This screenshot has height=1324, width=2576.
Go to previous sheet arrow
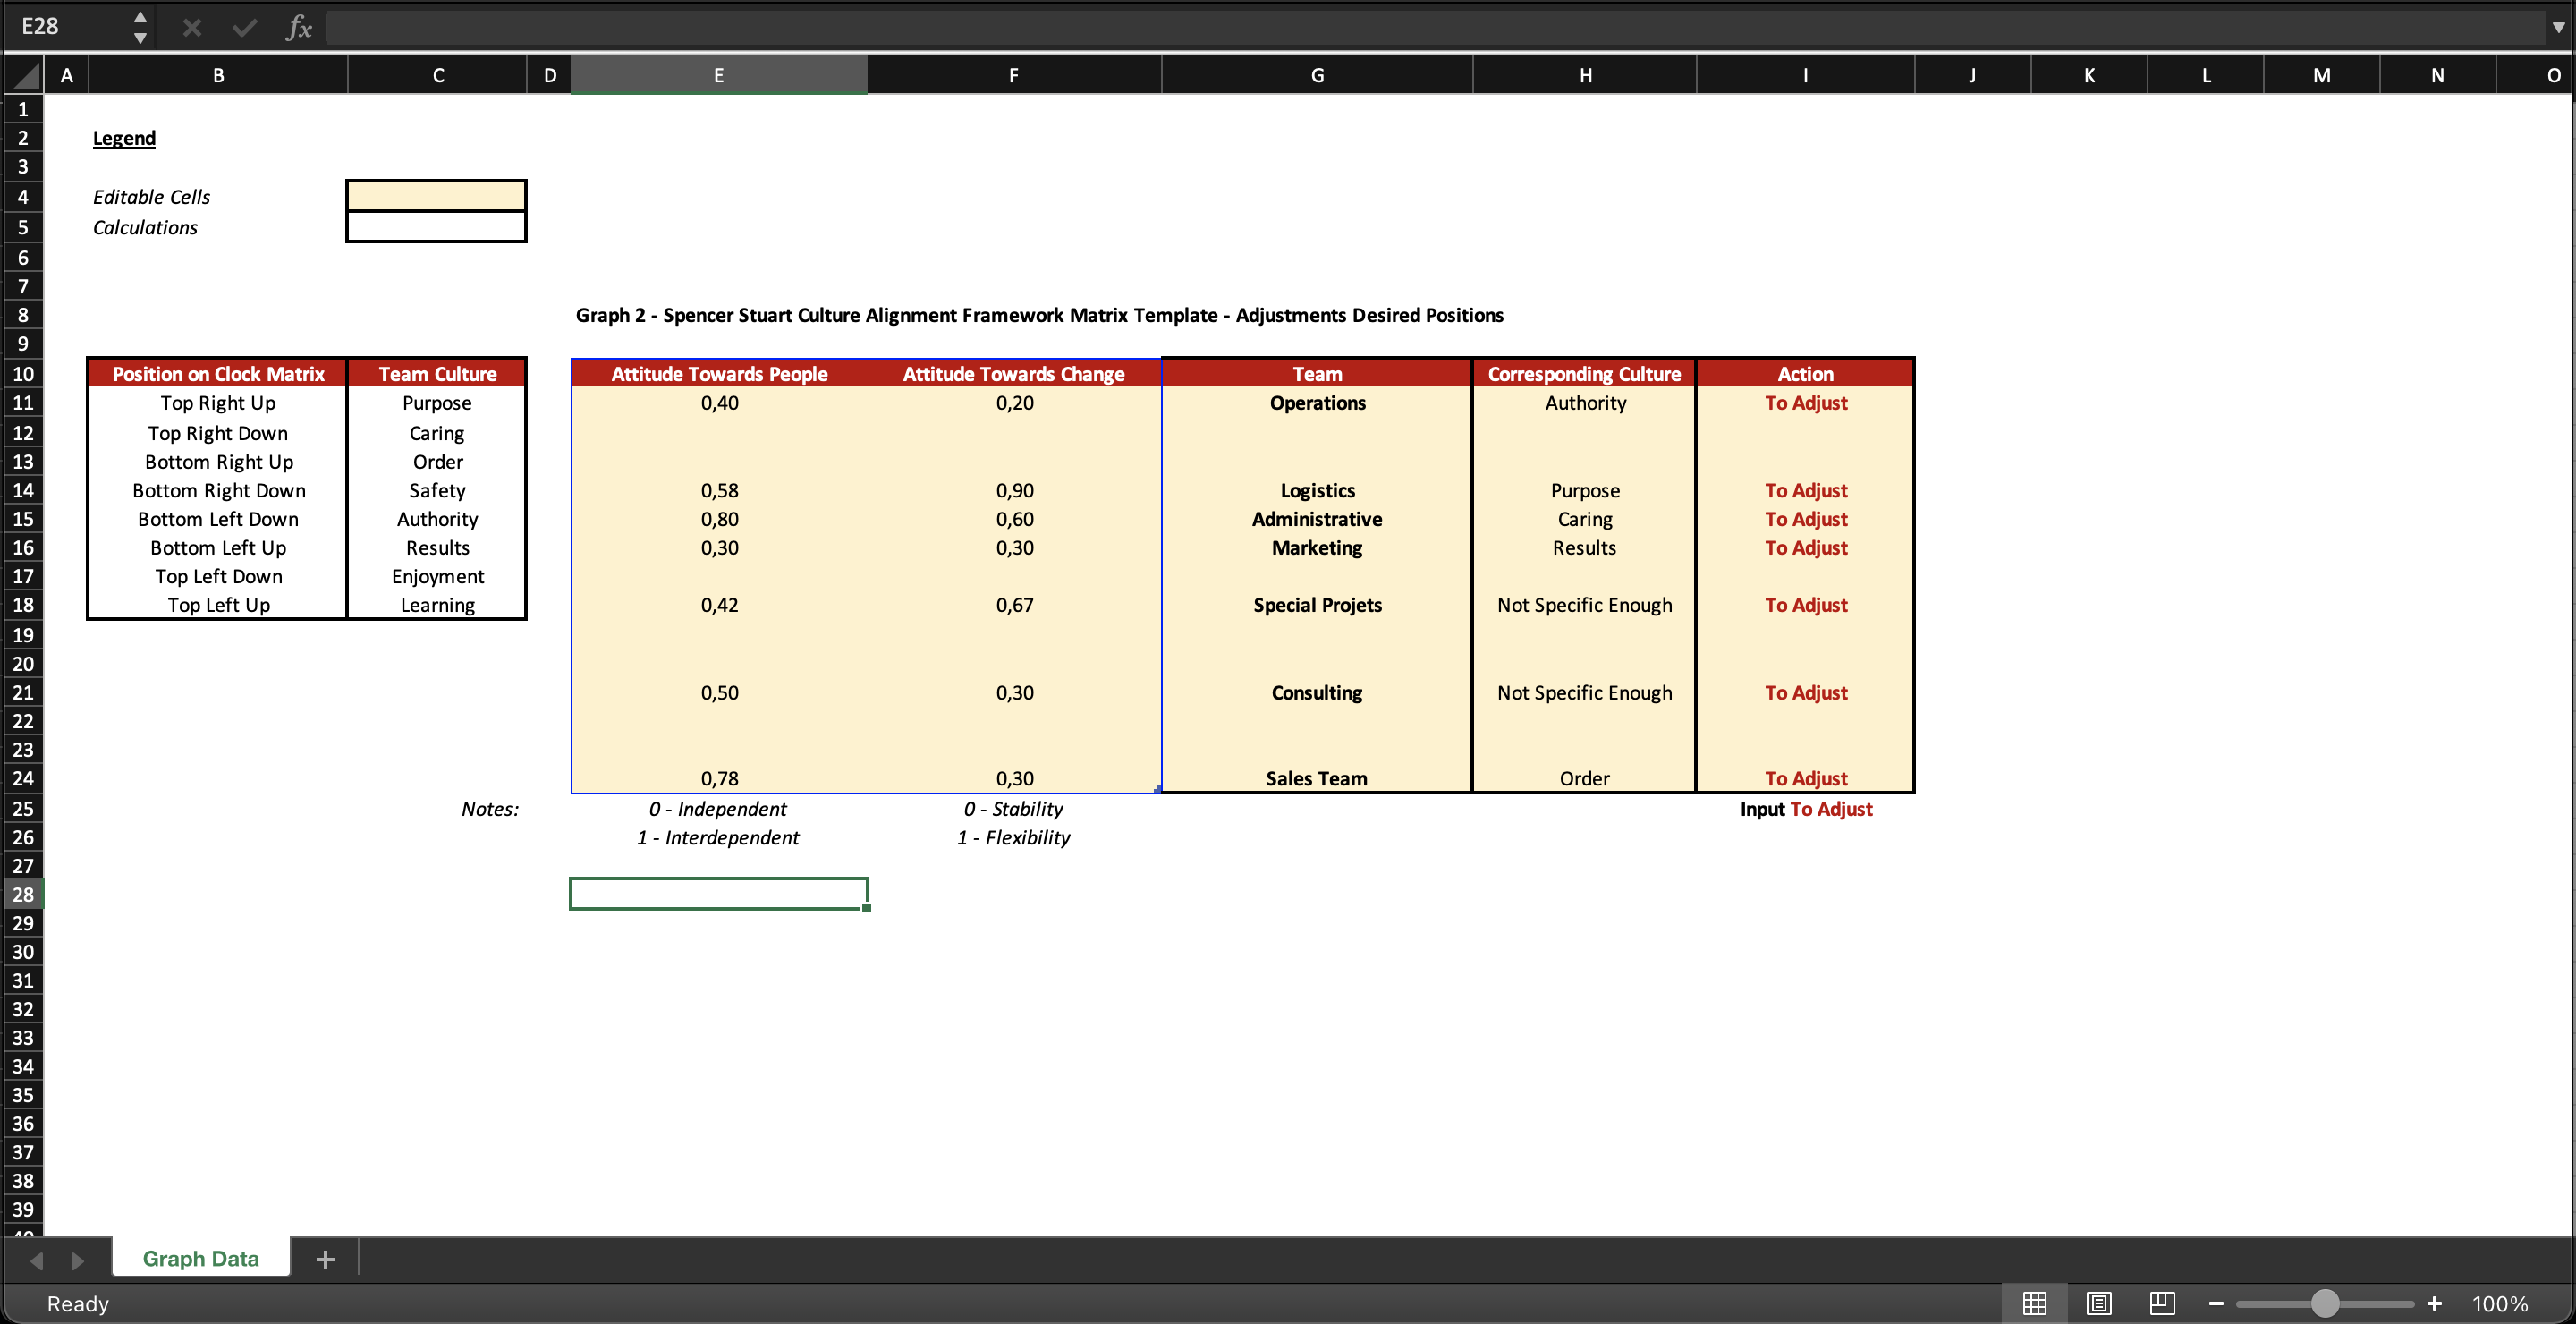pos(37,1260)
